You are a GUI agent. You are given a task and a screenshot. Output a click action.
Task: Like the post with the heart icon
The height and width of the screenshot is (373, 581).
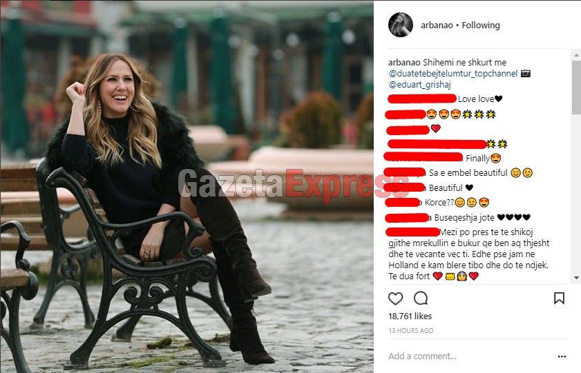click(395, 299)
